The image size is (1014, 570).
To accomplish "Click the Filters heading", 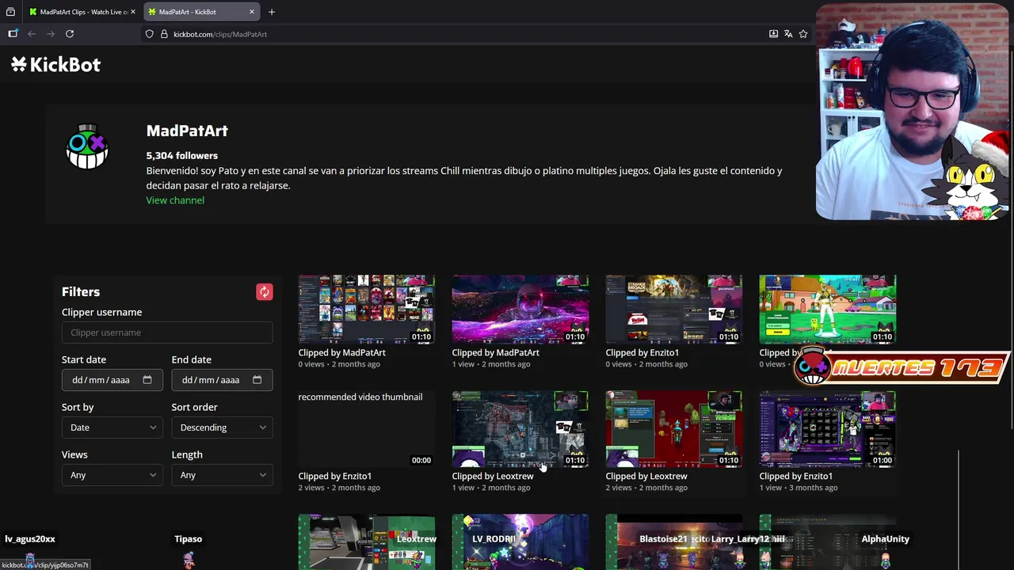I will pyautogui.click(x=81, y=292).
